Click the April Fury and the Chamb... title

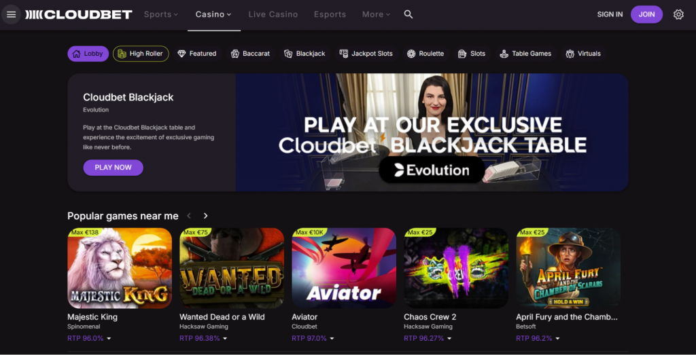(567, 317)
